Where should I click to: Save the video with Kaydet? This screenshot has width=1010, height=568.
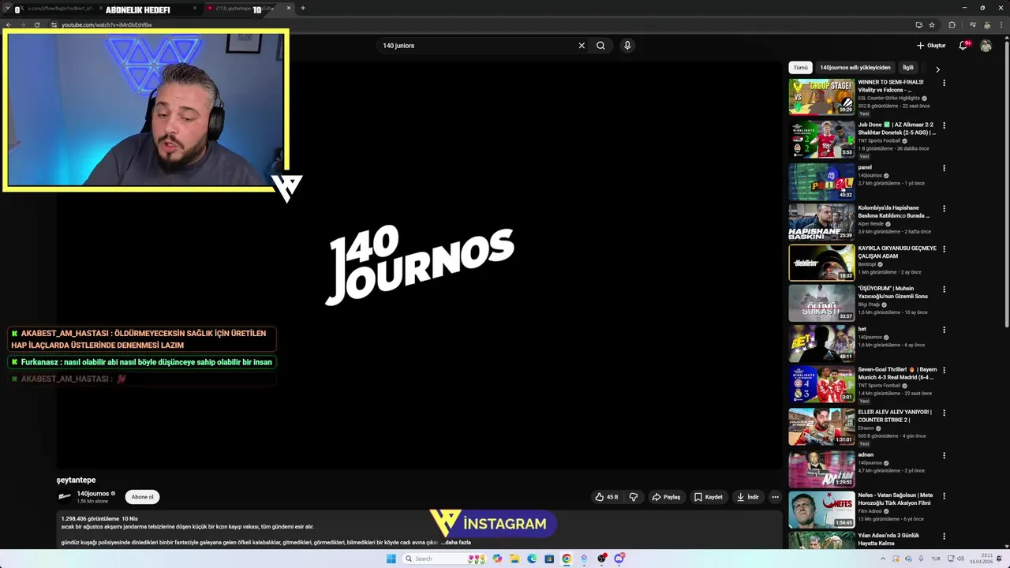point(708,497)
